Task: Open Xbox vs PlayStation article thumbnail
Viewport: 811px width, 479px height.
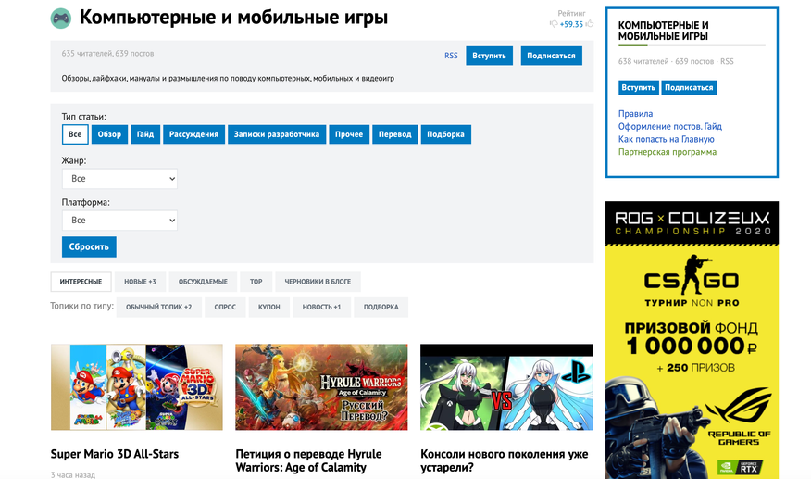Action: pyautogui.click(x=506, y=387)
